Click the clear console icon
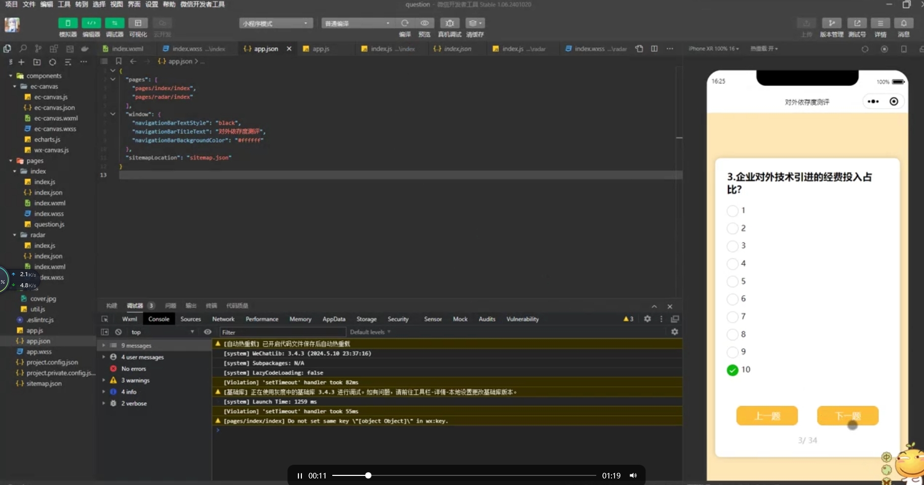This screenshot has width=924, height=485. (118, 332)
